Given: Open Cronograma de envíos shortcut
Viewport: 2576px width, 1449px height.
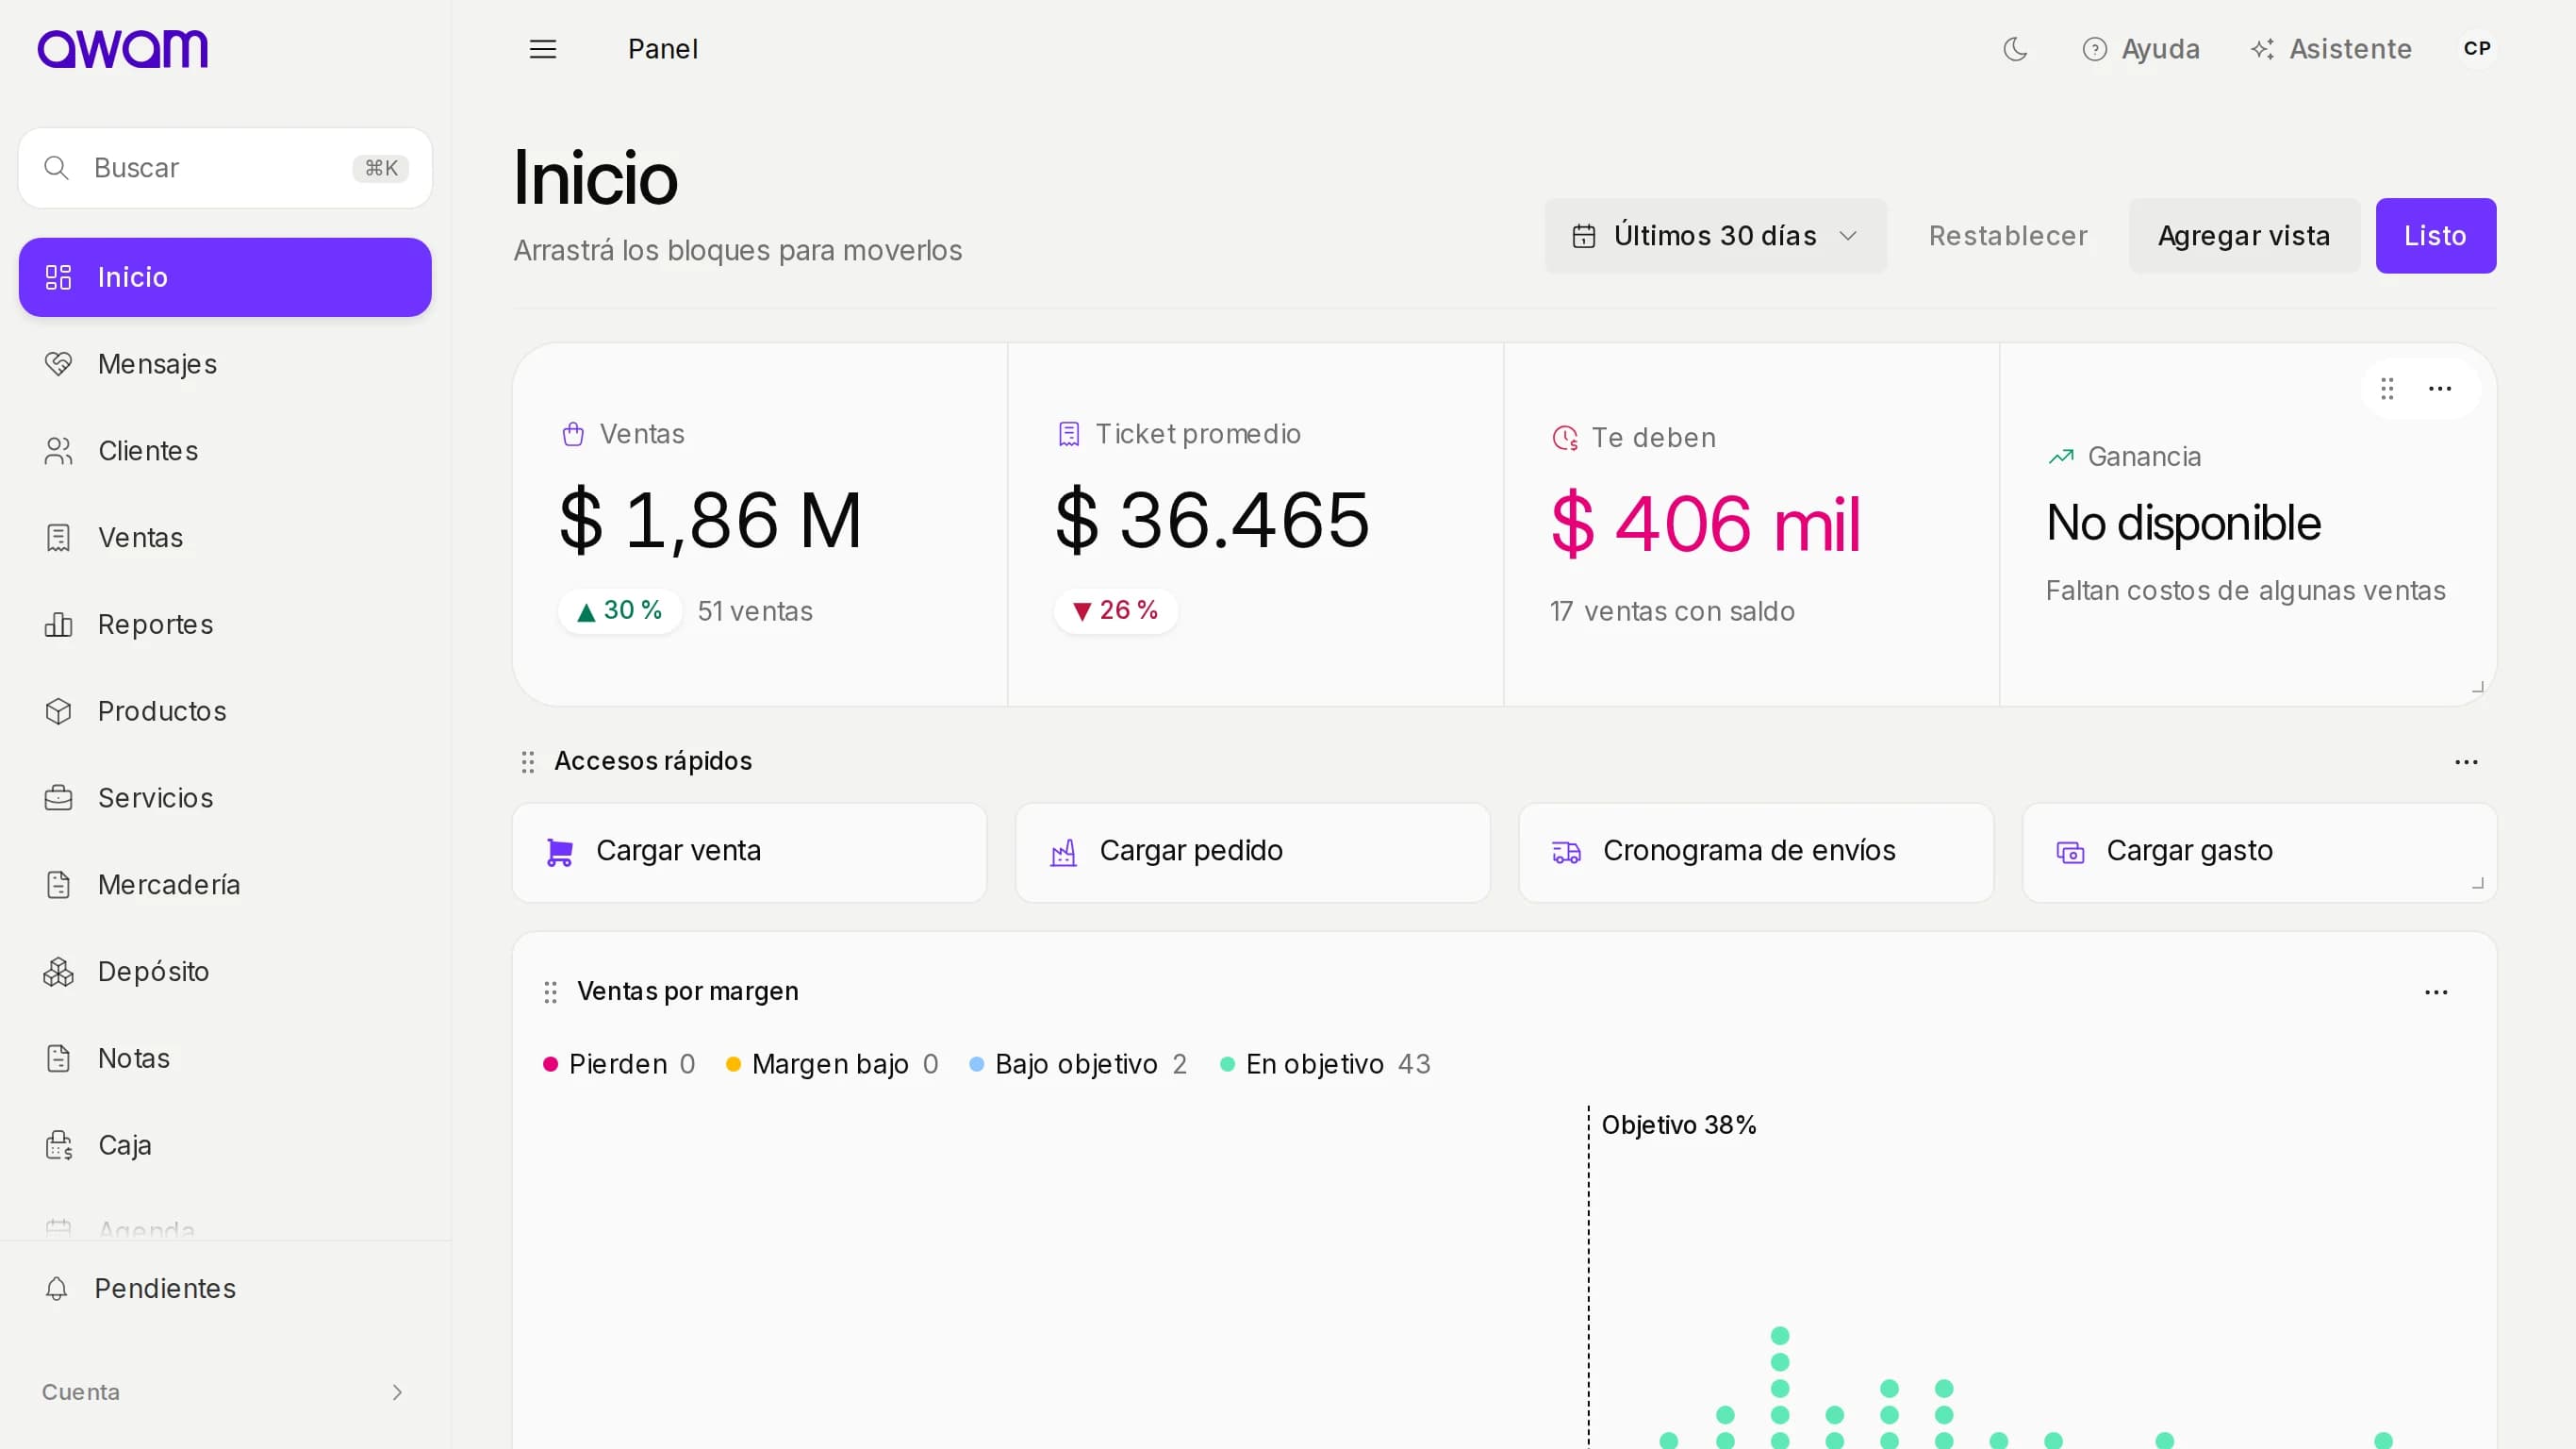Looking at the screenshot, I should pos(1757,853).
